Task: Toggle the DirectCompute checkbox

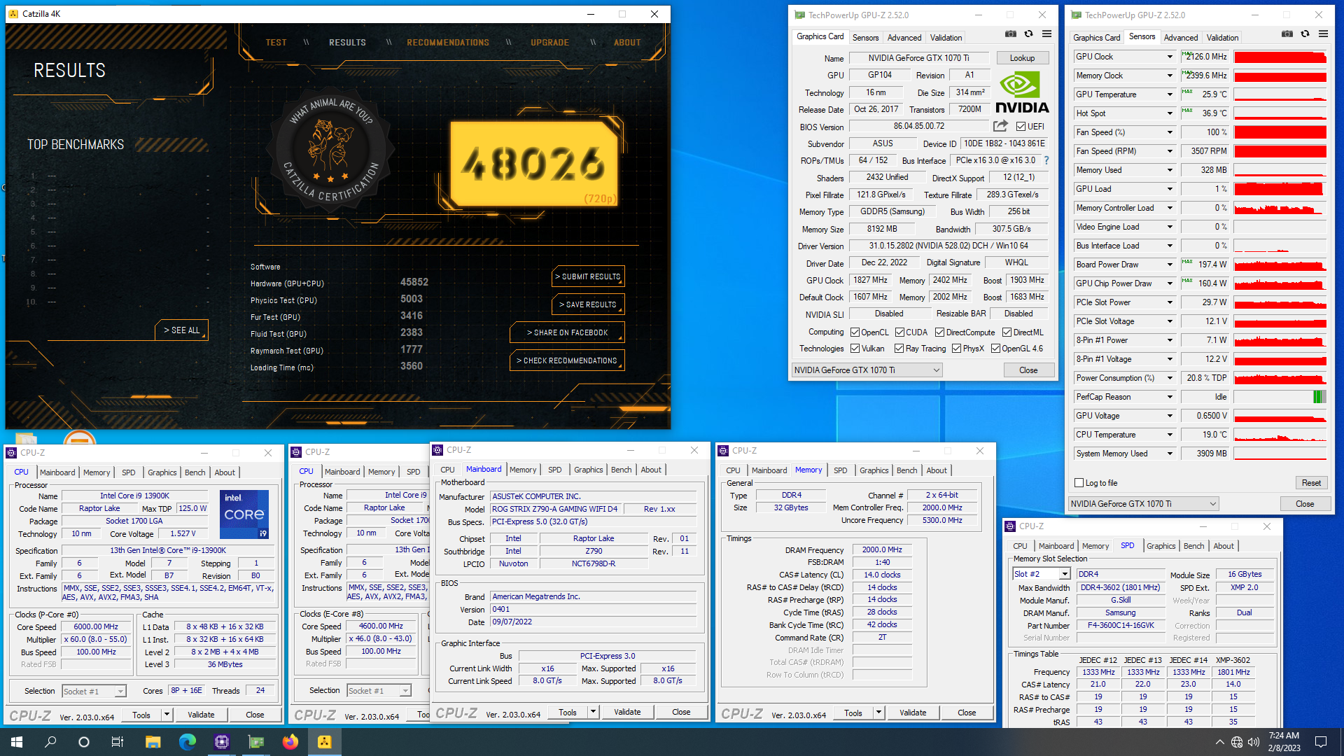Action: (939, 332)
